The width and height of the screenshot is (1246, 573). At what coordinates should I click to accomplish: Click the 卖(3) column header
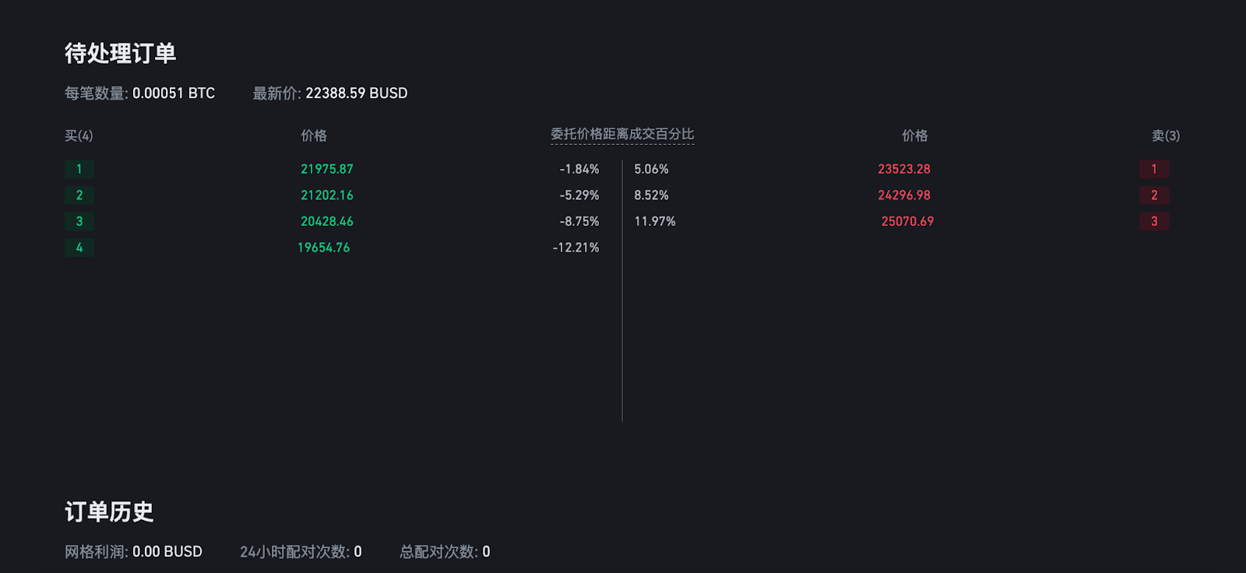coord(1166,135)
